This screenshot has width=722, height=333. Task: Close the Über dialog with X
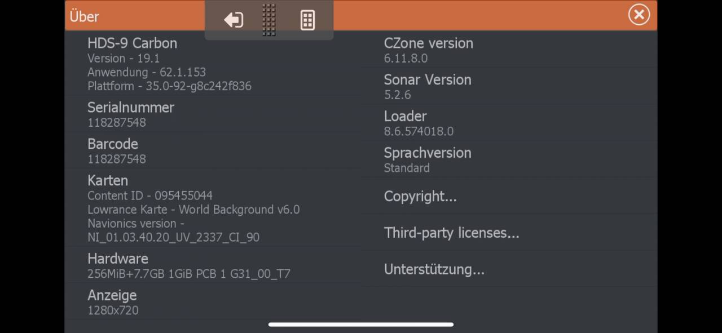(639, 15)
